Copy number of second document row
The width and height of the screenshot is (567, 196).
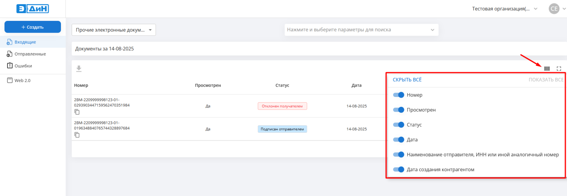[77, 135]
